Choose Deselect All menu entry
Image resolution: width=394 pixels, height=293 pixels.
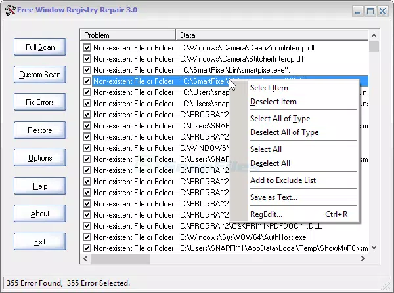click(270, 163)
